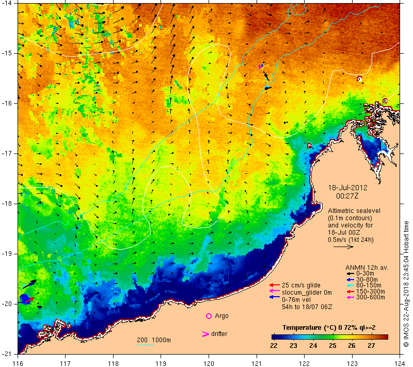
Task: Click the cyan 200 1000m isobath legend line
Action: [146, 345]
